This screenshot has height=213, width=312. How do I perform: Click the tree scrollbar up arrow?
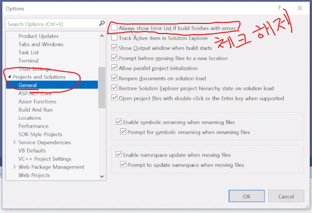point(102,36)
